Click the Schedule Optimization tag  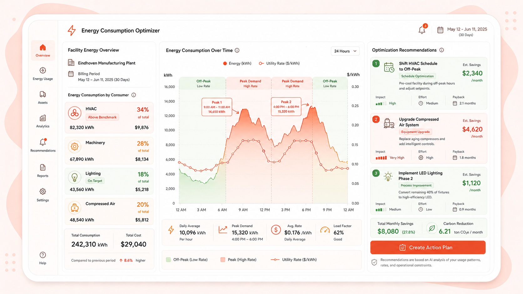coord(417,76)
